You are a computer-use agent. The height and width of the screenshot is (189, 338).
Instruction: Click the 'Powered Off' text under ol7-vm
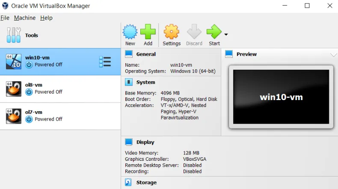(48, 119)
